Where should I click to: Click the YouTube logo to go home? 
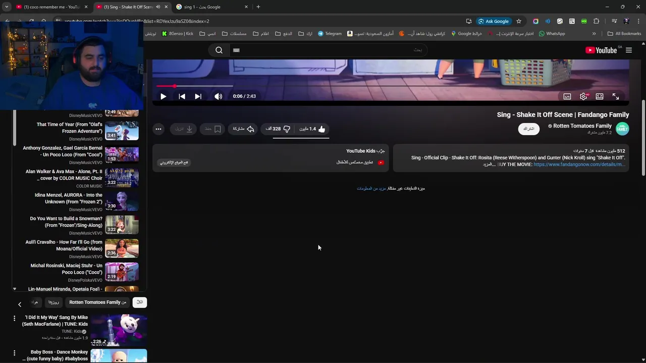tap(601, 50)
